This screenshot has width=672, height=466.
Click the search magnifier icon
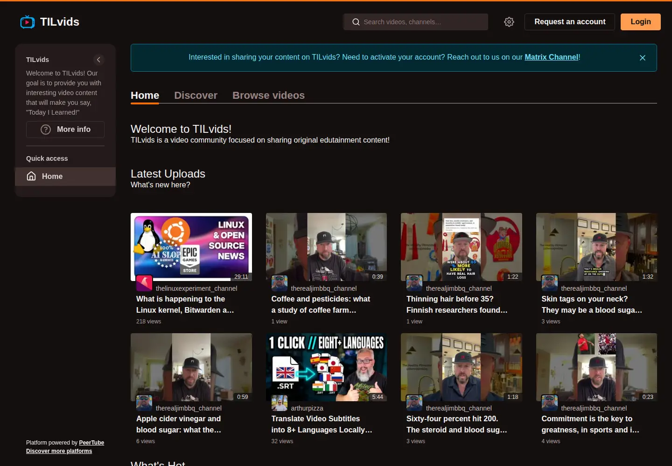pyautogui.click(x=356, y=22)
